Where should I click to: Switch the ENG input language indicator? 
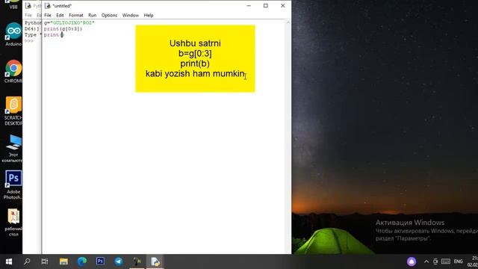click(x=458, y=262)
